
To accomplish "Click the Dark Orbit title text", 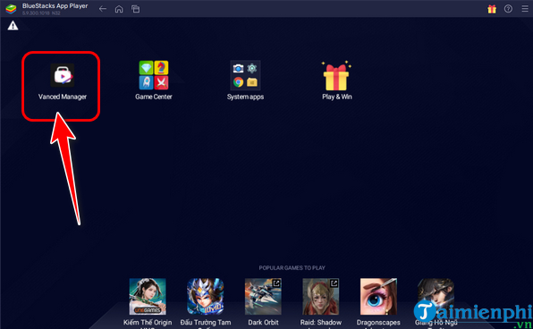I will click(x=263, y=322).
